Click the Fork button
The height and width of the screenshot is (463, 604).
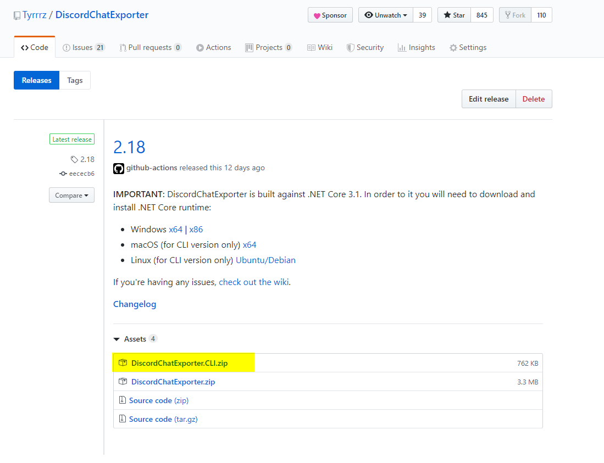click(515, 15)
